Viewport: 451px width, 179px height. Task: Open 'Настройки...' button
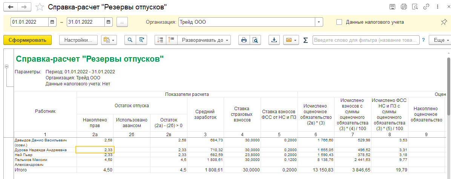click(x=78, y=40)
